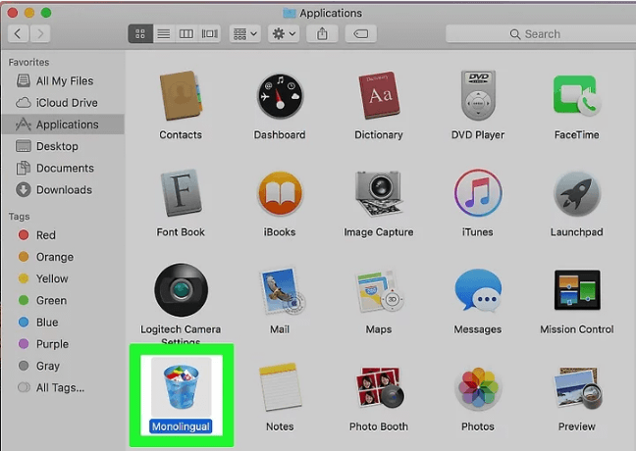Switch to list view
This screenshot has width=636, height=451.
click(164, 33)
